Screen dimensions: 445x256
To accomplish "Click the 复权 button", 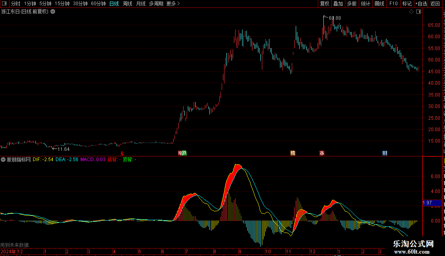I will pyautogui.click(x=324, y=4).
